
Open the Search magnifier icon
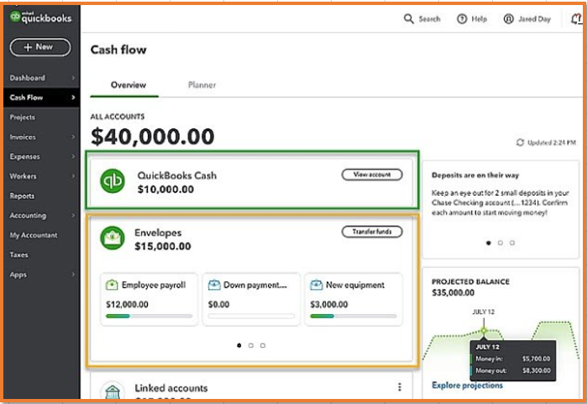pyautogui.click(x=408, y=18)
